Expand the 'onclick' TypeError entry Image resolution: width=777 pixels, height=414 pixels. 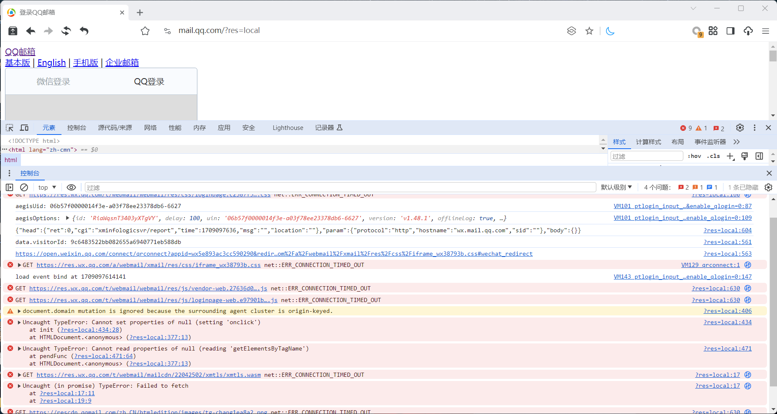pos(19,323)
